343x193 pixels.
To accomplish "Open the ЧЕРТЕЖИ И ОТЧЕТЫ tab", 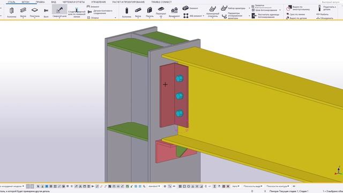I will (x=73, y=2).
